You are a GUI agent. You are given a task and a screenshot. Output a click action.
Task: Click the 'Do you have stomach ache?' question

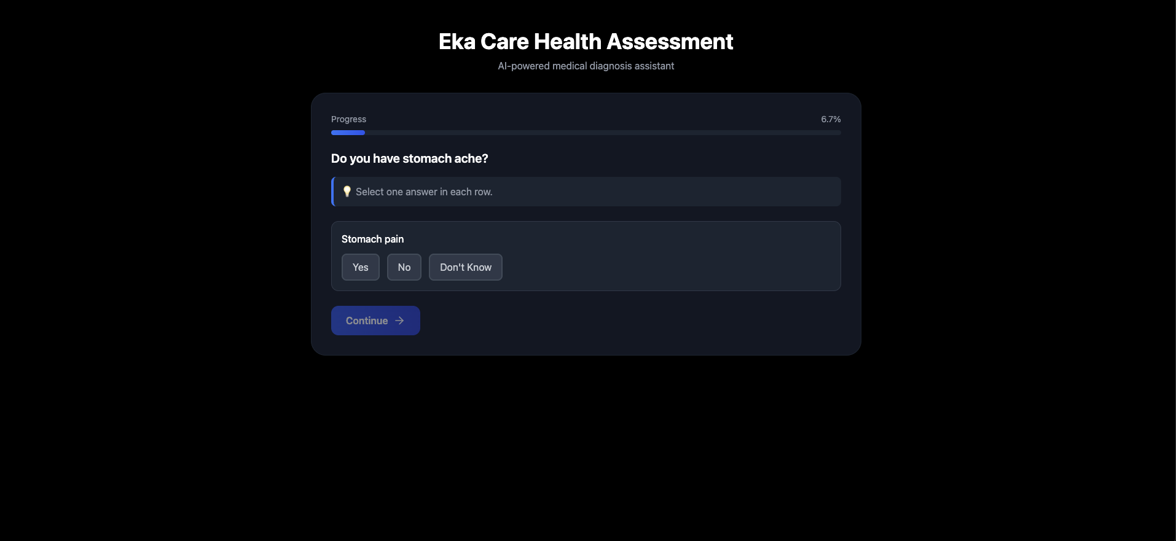[x=409, y=158]
